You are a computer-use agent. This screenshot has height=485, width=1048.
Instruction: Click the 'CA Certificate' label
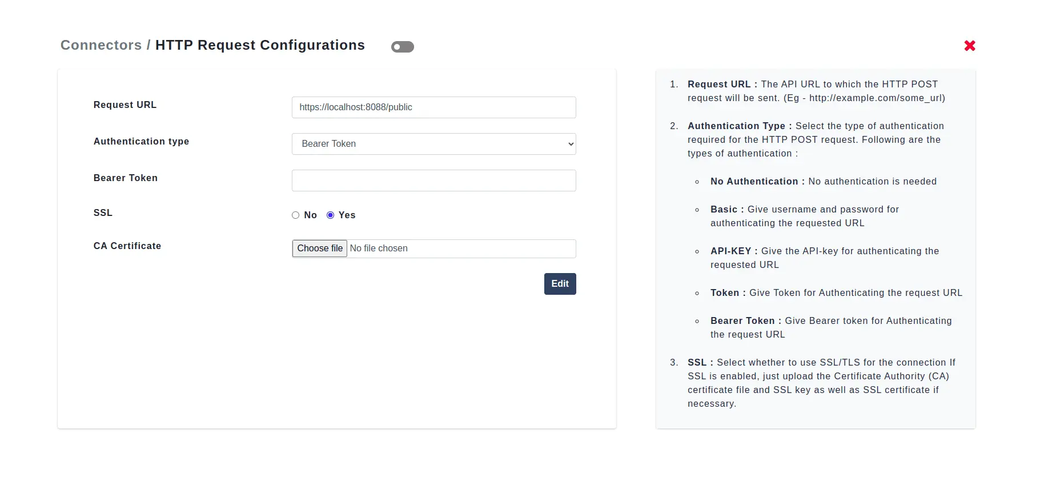[x=127, y=246]
